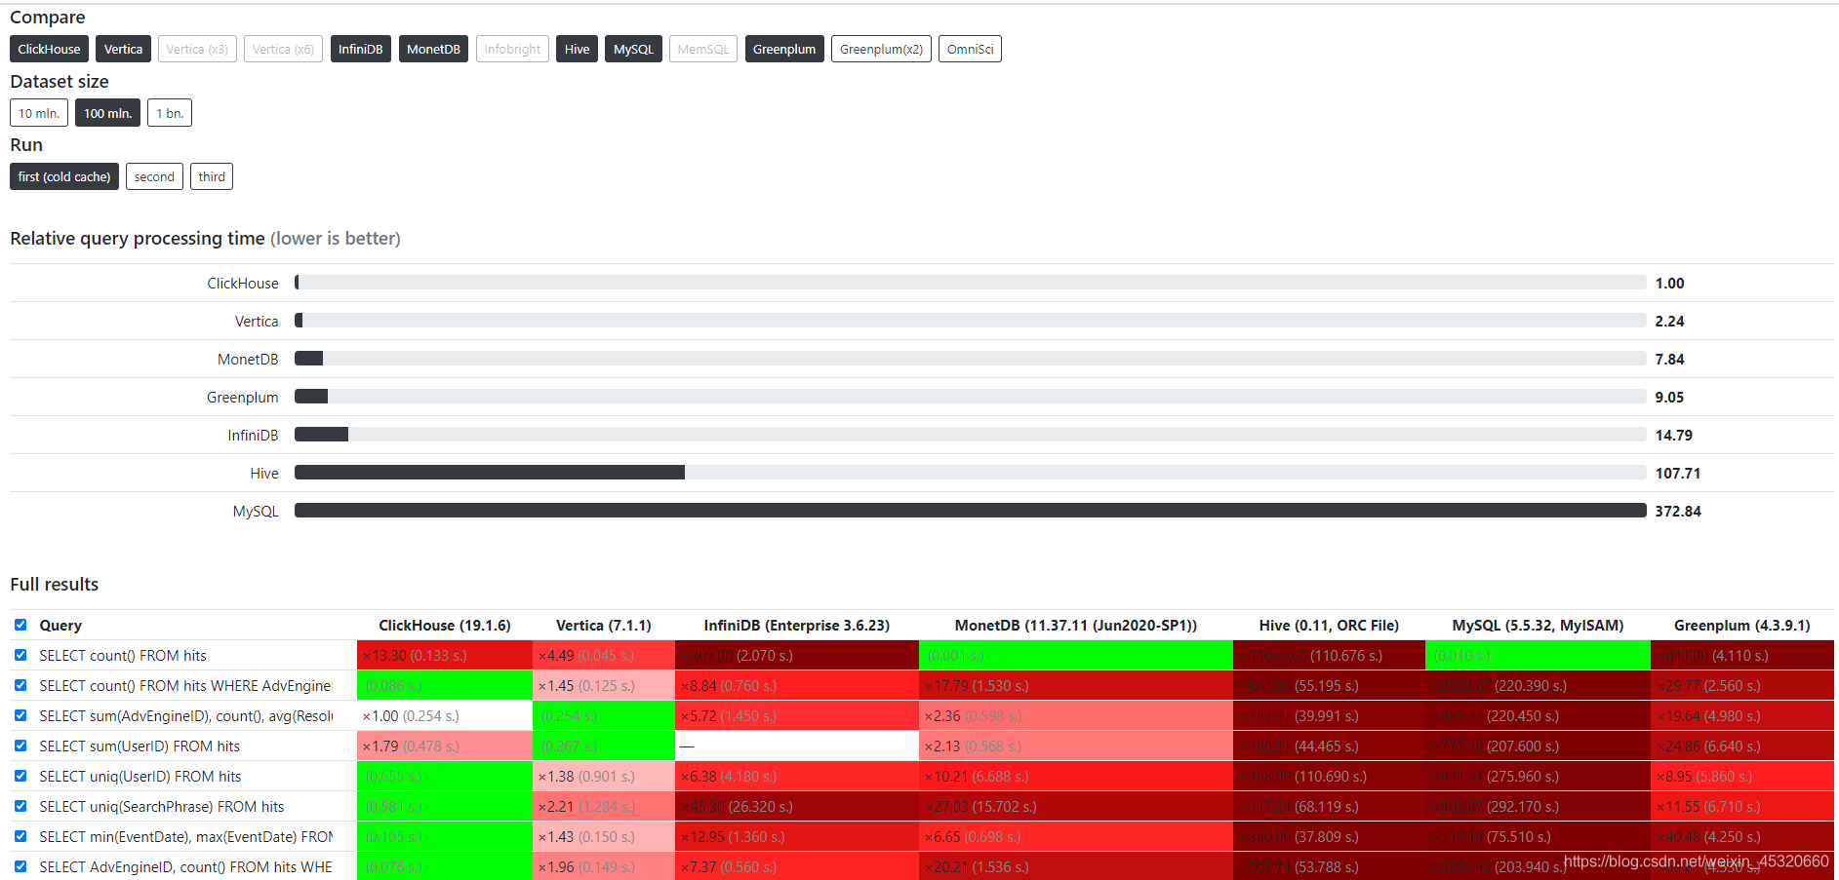Click Greenplum (4.3.9.1) column header
The height and width of the screenshot is (880, 1839).
pyautogui.click(x=1742, y=626)
